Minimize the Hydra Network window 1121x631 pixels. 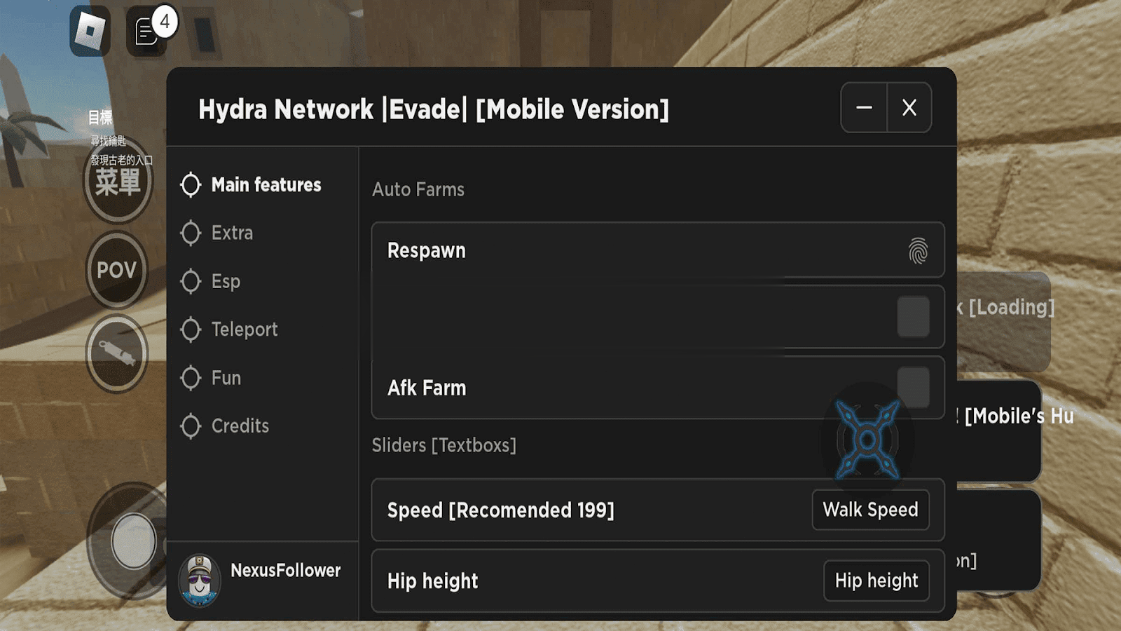coord(864,107)
